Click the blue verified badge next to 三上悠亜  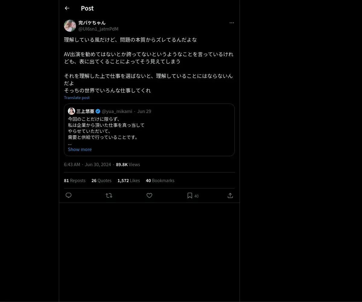98,111
